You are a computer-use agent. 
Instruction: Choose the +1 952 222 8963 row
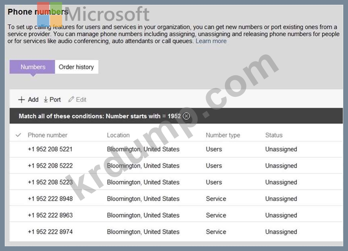50,215
